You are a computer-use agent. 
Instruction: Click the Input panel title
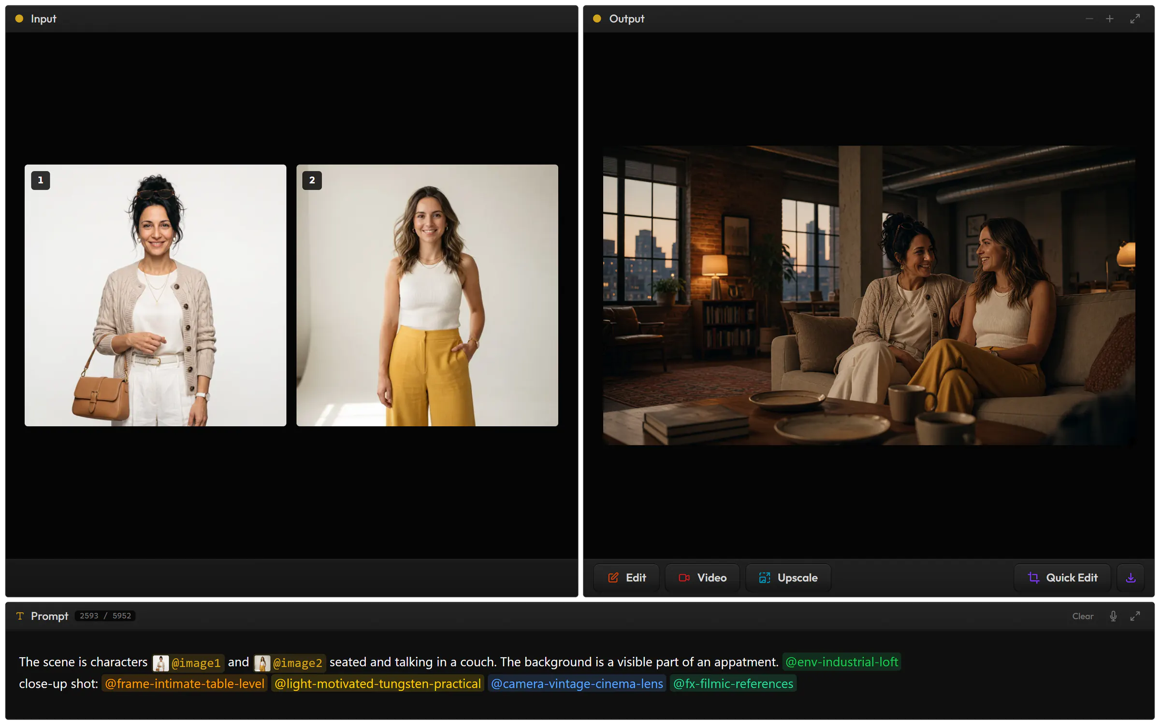[43, 19]
